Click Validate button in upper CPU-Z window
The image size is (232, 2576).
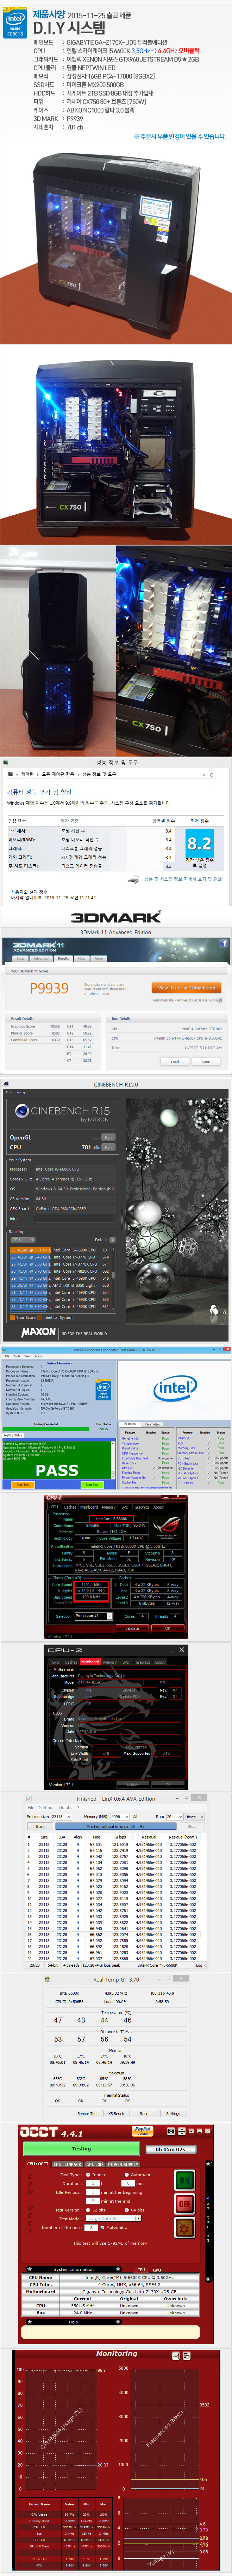point(132,1628)
